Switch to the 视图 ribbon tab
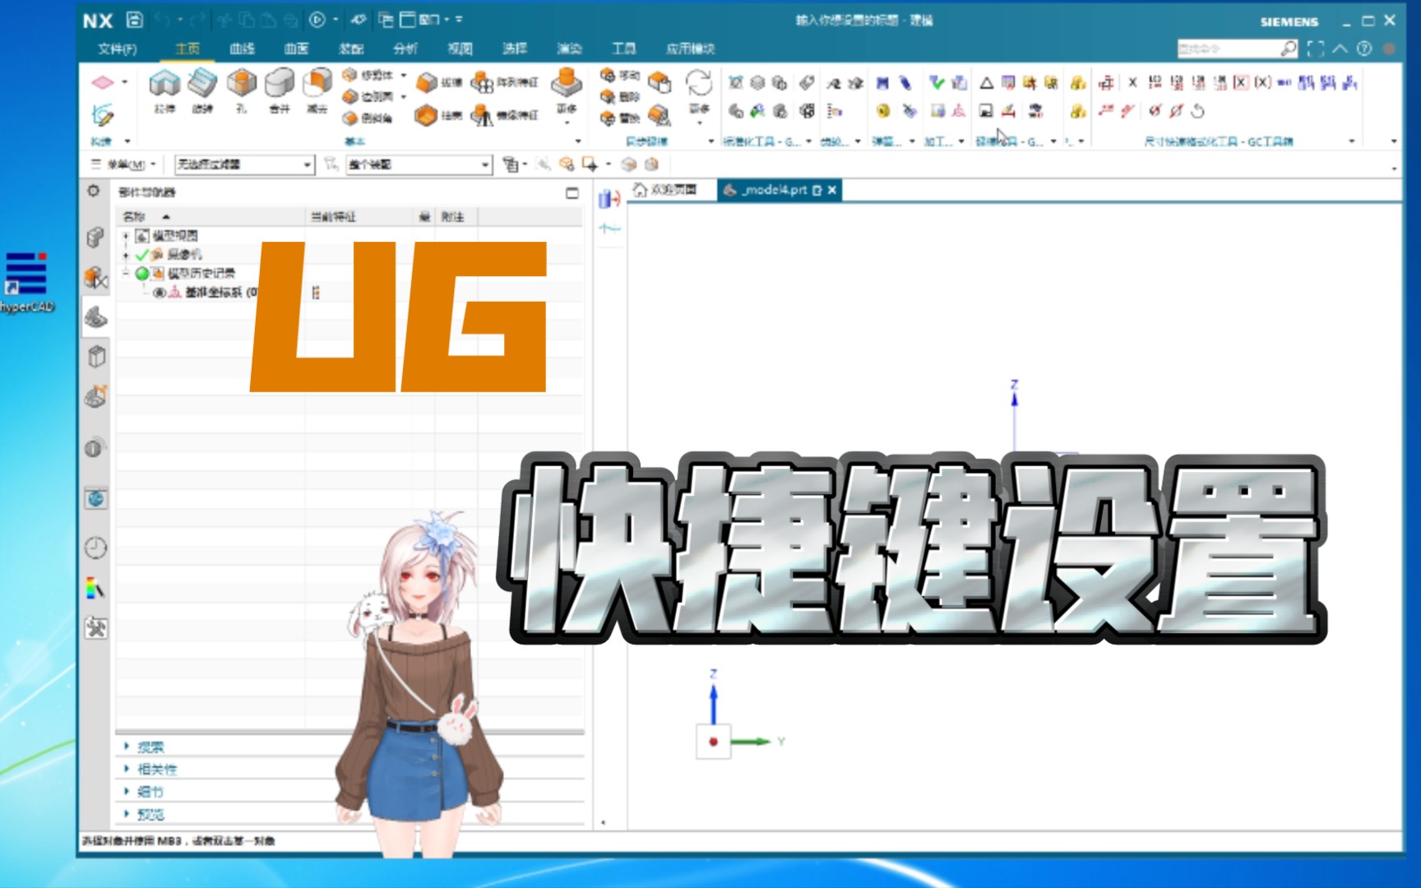 (x=461, y=49)
